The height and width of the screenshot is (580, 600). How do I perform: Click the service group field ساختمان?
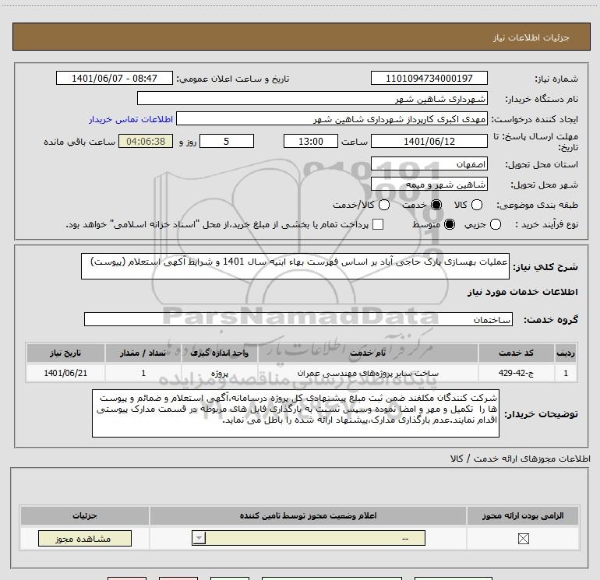pyautogui.click(x=298, y=319)
